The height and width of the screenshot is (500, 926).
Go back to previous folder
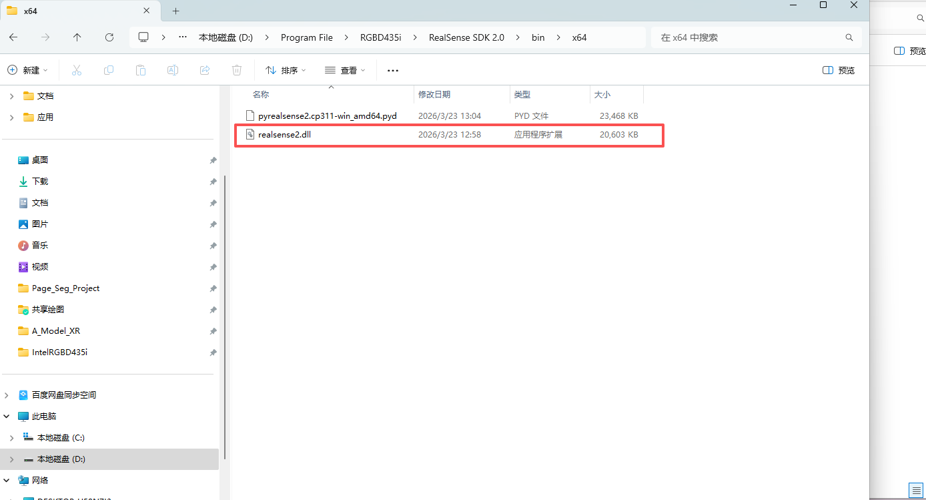[x=13, y=37]
